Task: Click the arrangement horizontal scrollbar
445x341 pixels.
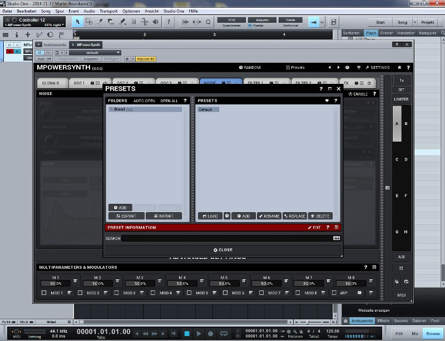Action: pyautogui.click(x=183, y=322)
